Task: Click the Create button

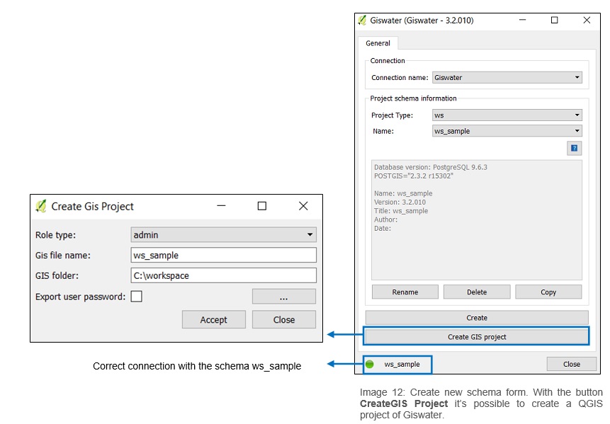Action: (477, 318)
